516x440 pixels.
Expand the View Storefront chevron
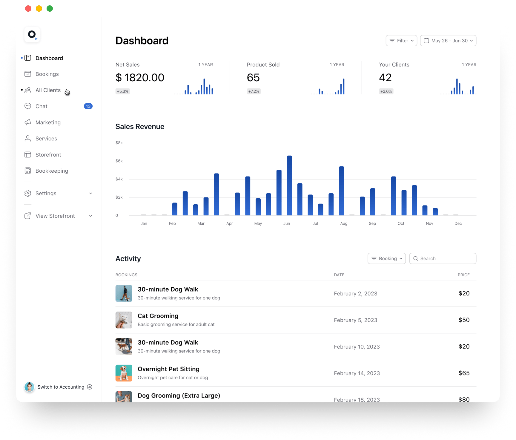[x=90, y=216]
